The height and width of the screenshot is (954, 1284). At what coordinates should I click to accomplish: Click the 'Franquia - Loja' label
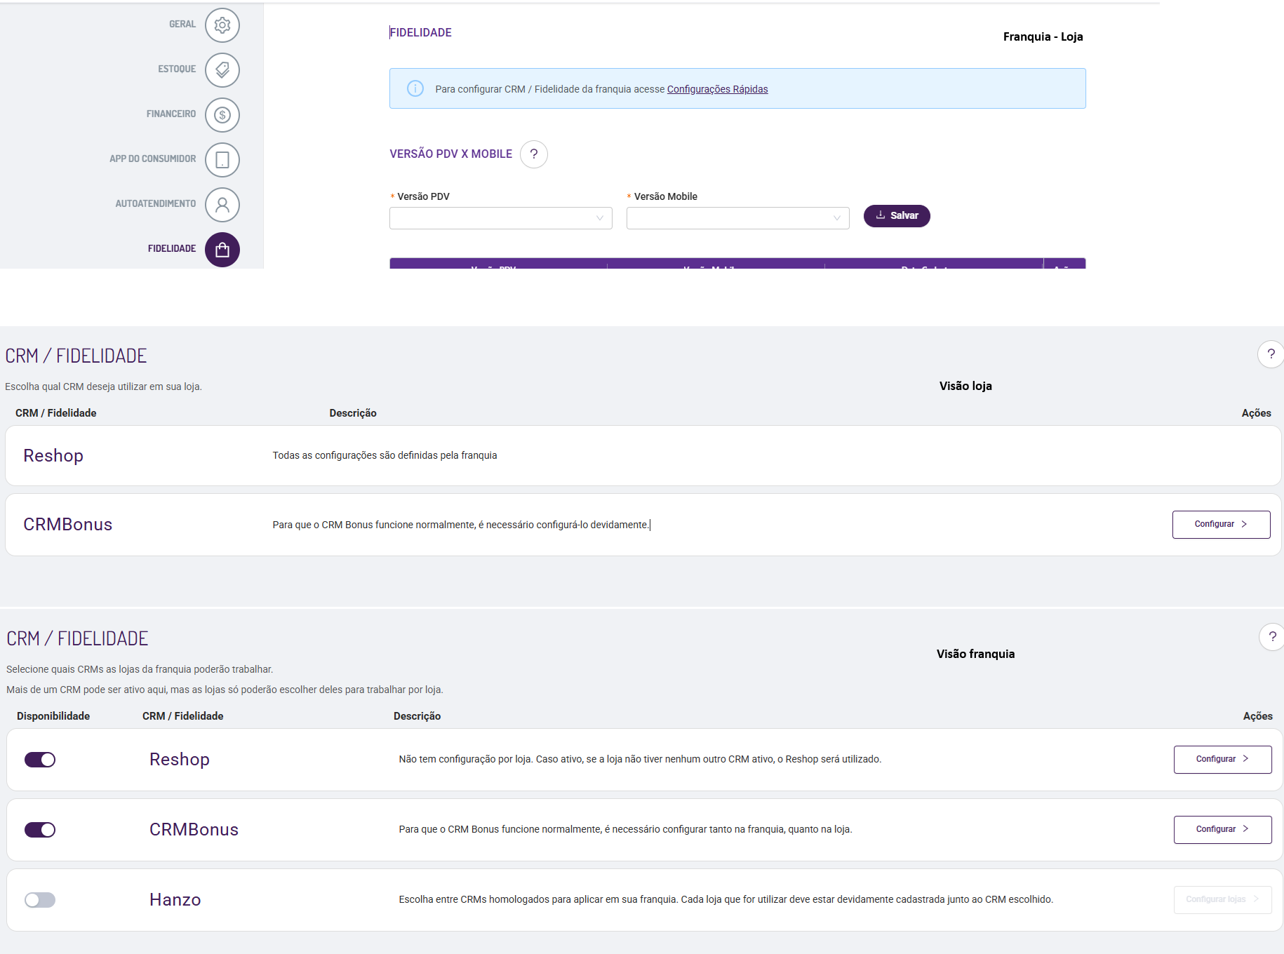click(x=1043, y=36)
